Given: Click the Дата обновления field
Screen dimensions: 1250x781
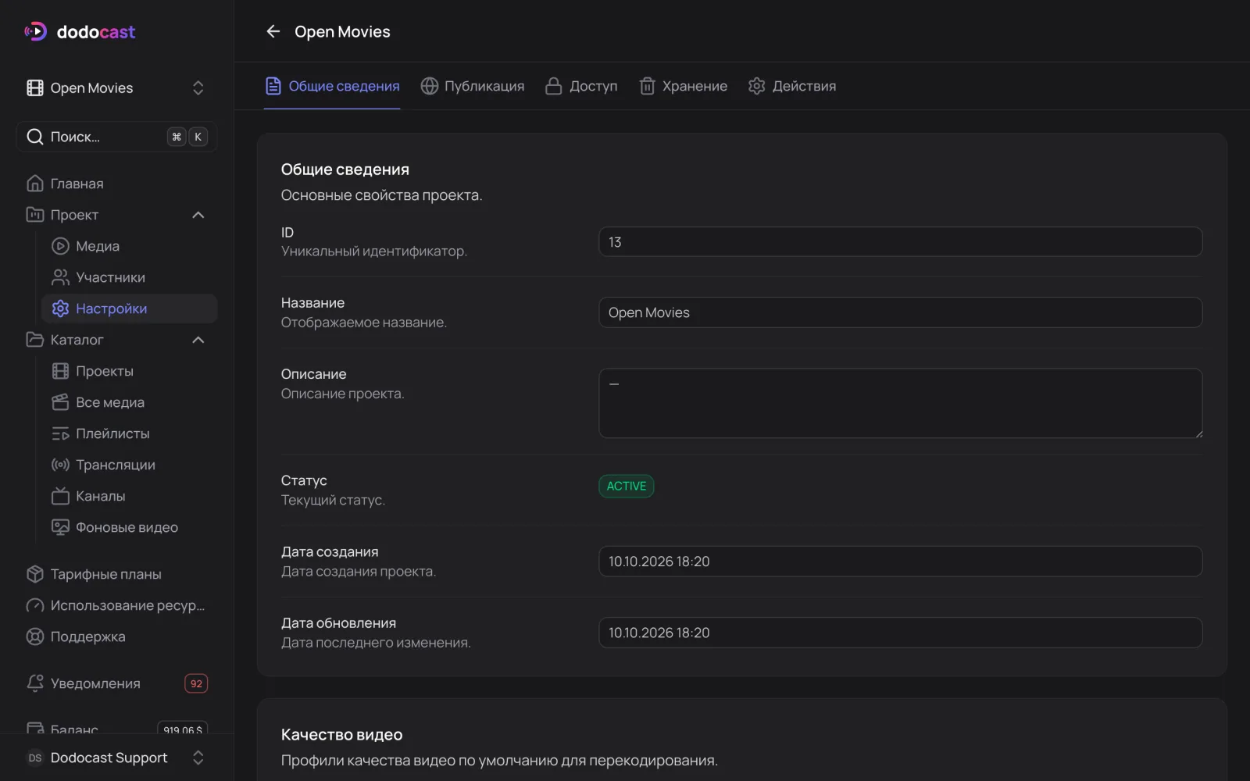Looking at the screenshot, I should click(x=900, y=633).
